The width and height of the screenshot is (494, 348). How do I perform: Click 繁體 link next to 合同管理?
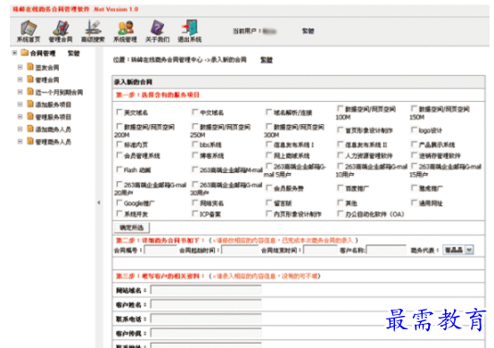(74, 53)
